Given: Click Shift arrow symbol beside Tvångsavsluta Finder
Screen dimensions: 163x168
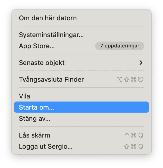Looking at the screenshot, I should (127, 79).
